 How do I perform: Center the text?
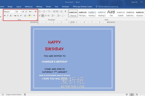tap(43, 16)
